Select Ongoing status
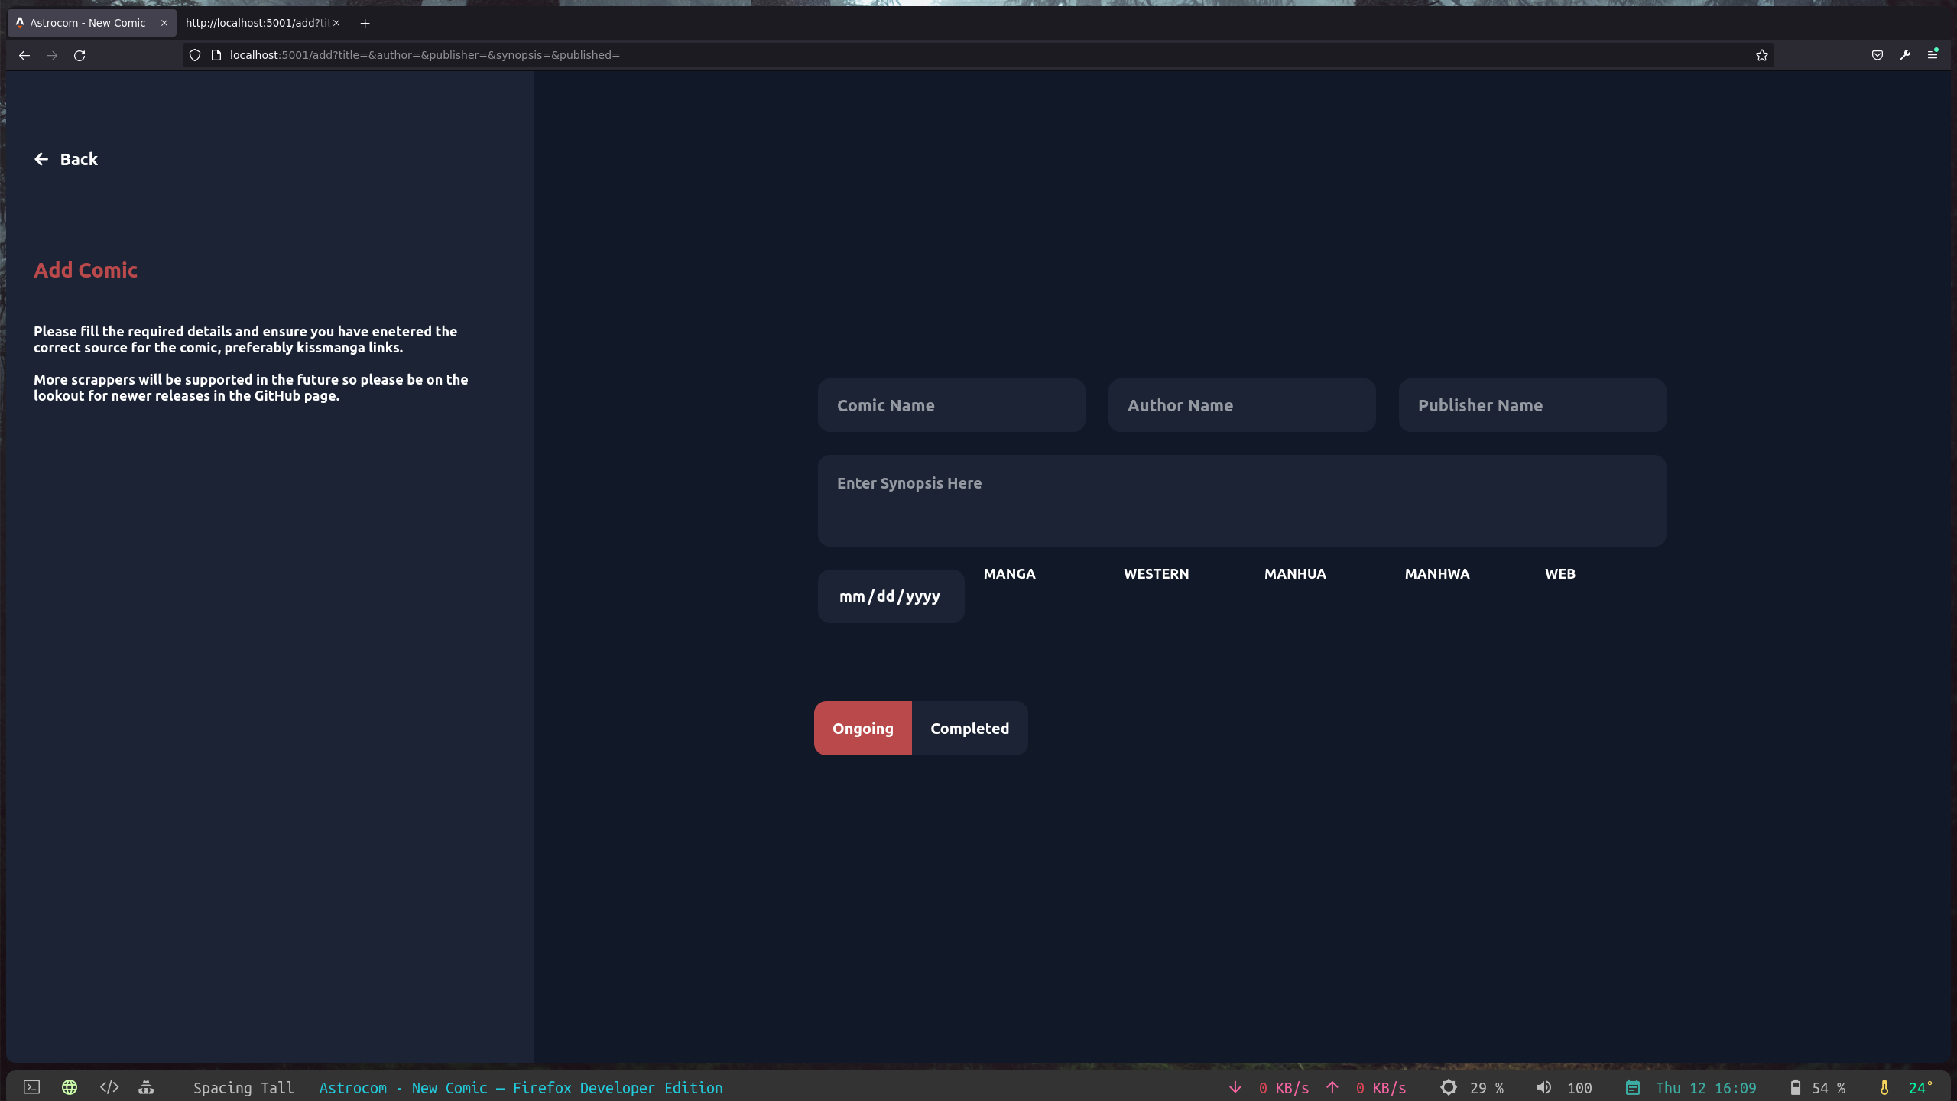 click(x=863, y=728)
